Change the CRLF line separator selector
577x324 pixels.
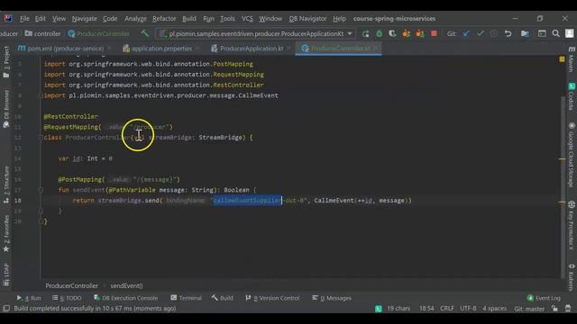447,309
